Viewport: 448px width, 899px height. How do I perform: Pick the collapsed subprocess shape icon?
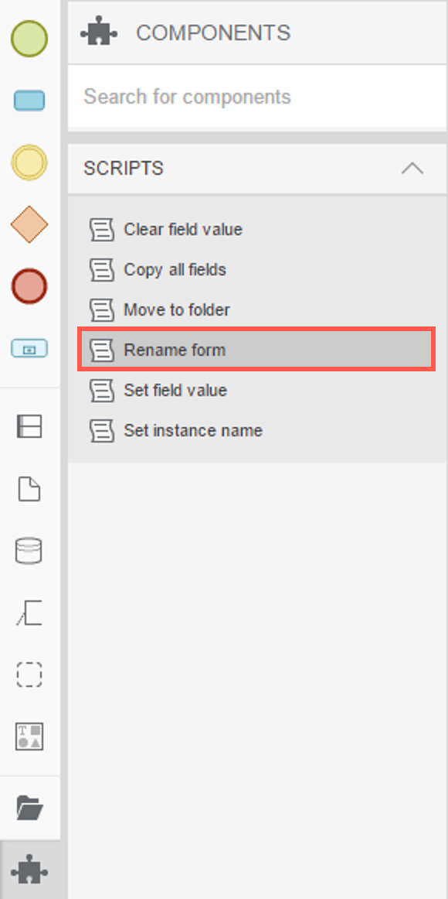coord(29,348)
